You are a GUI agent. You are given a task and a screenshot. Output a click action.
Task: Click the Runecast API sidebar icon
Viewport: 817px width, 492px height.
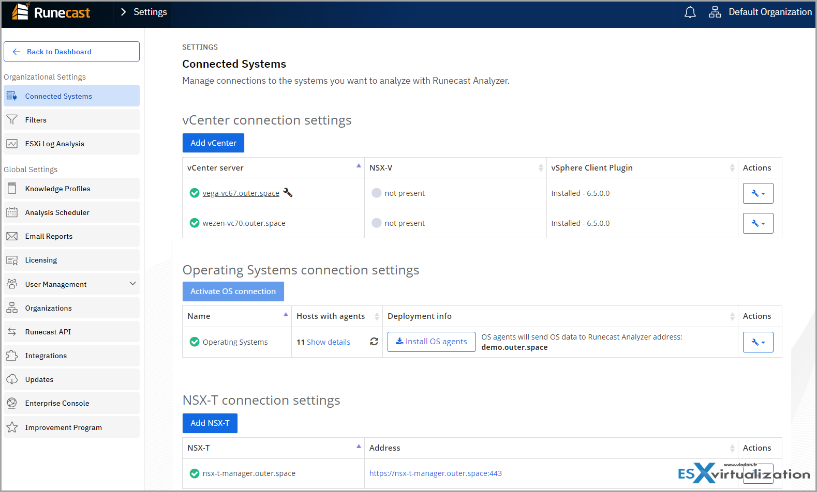[x=12, y=332]
